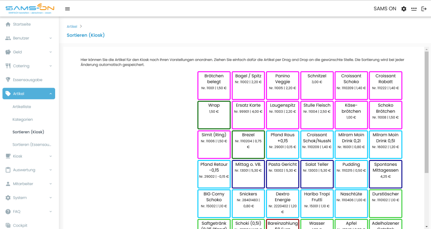431x229 pixels.
Task: Expand the Geld menu chevron
Action: tap(51, 52)
